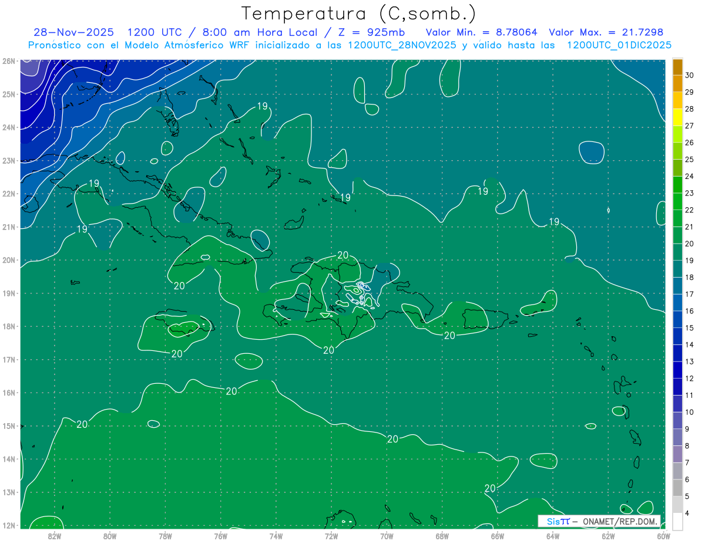The width and height of the screenshot is (705, 544).
Task: Click '1200 UTC' in the header line
Action: pyautogui.click(x=155, y=32)
